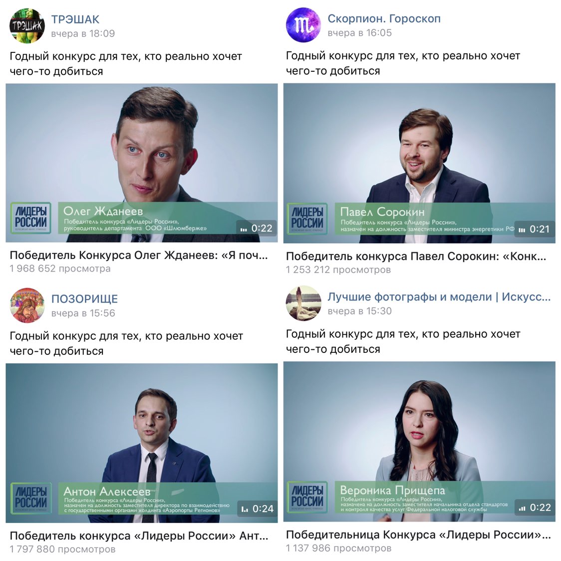Viewport: 561px width, 561px height.
Task: Open the ТРЭШАК community avatar
Action: tap(27, 26)
